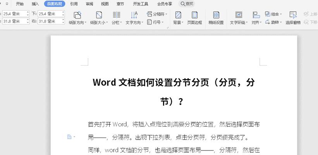Click the line starting '局——，分隔符。出现下拉列表'
The width and height of the screenshot is (318, 155).
[x=168, y=138]
